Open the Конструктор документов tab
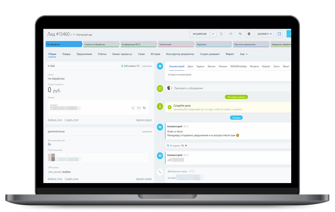Screen dimensions: 335x212 click(x=180, y=54)
